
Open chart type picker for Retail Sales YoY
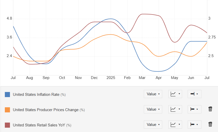click(x=175, y=125)
